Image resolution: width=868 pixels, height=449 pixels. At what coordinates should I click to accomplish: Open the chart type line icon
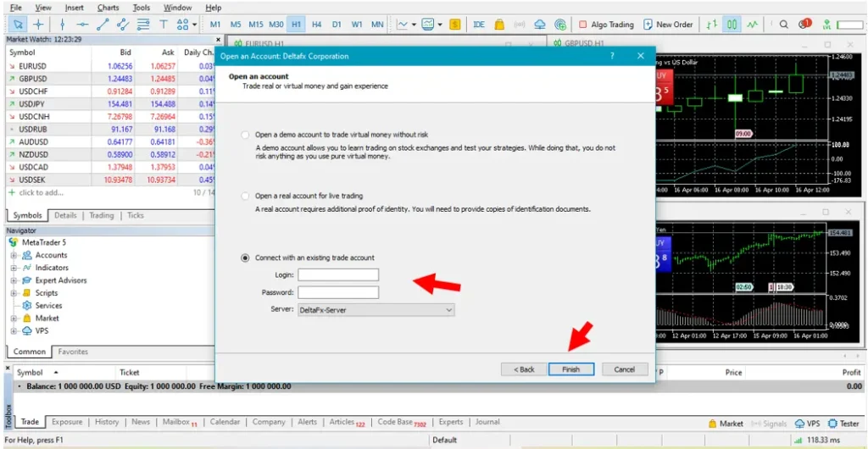click(x=403, y=25)
